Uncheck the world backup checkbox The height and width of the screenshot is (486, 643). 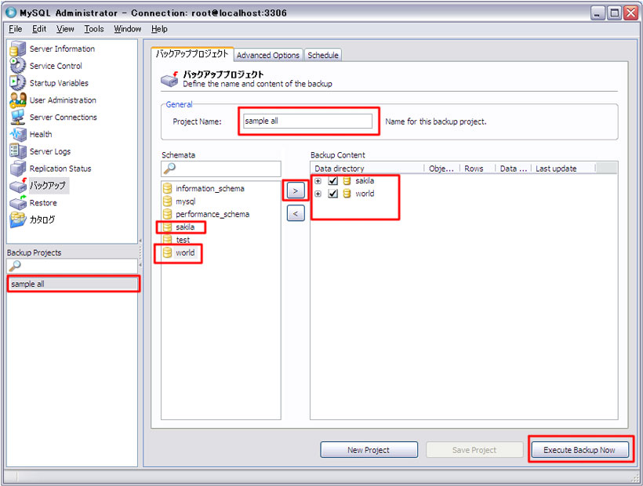click(333, 194)
